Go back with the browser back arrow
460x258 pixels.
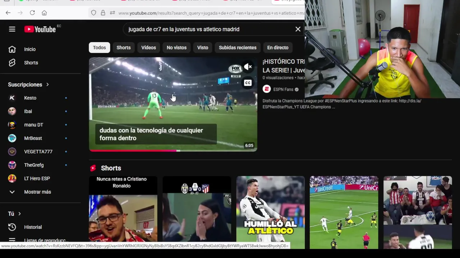coord(8,13)
